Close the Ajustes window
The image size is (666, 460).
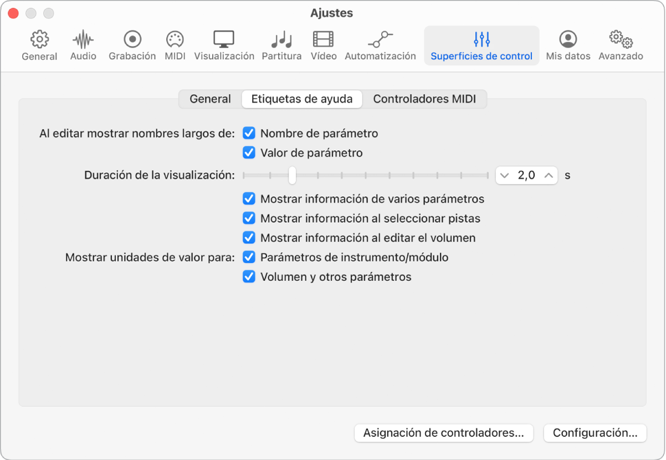tap(13, 13)
